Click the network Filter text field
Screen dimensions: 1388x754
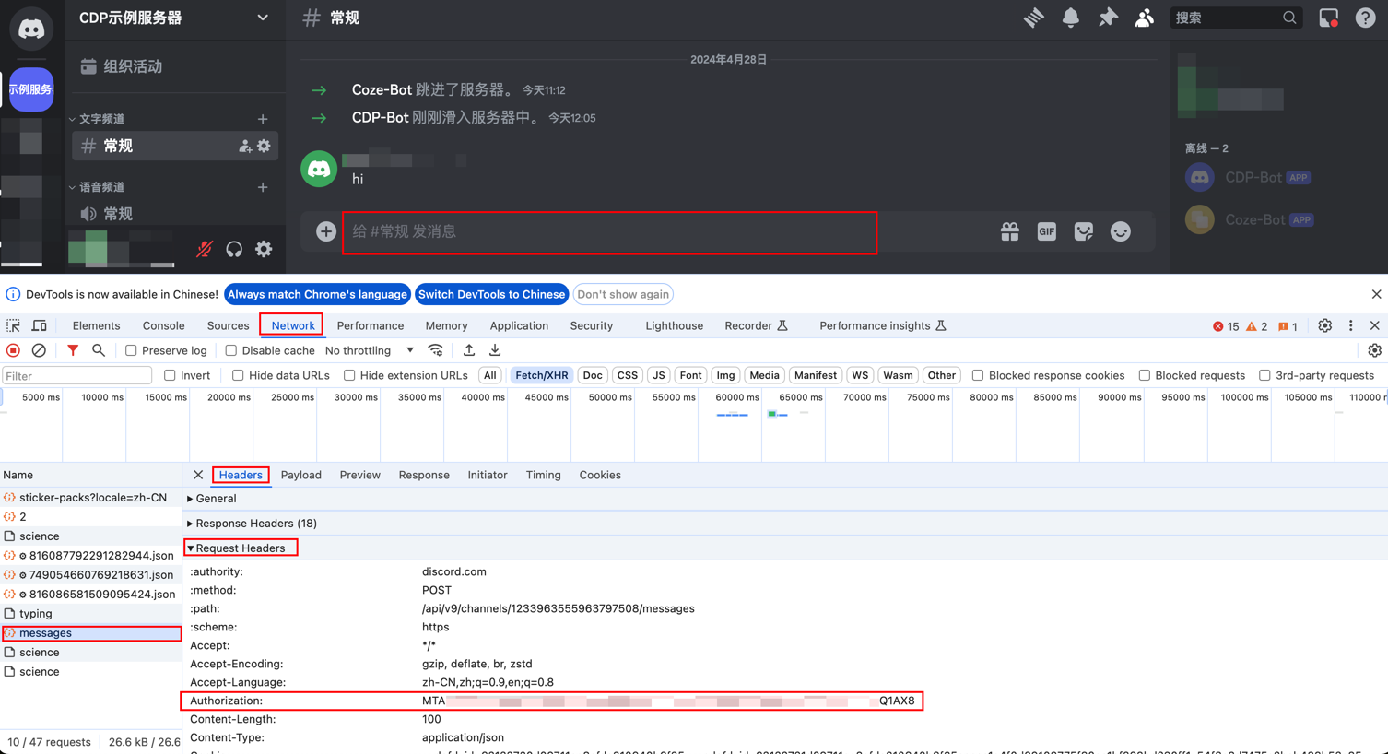tap(77, 375)
